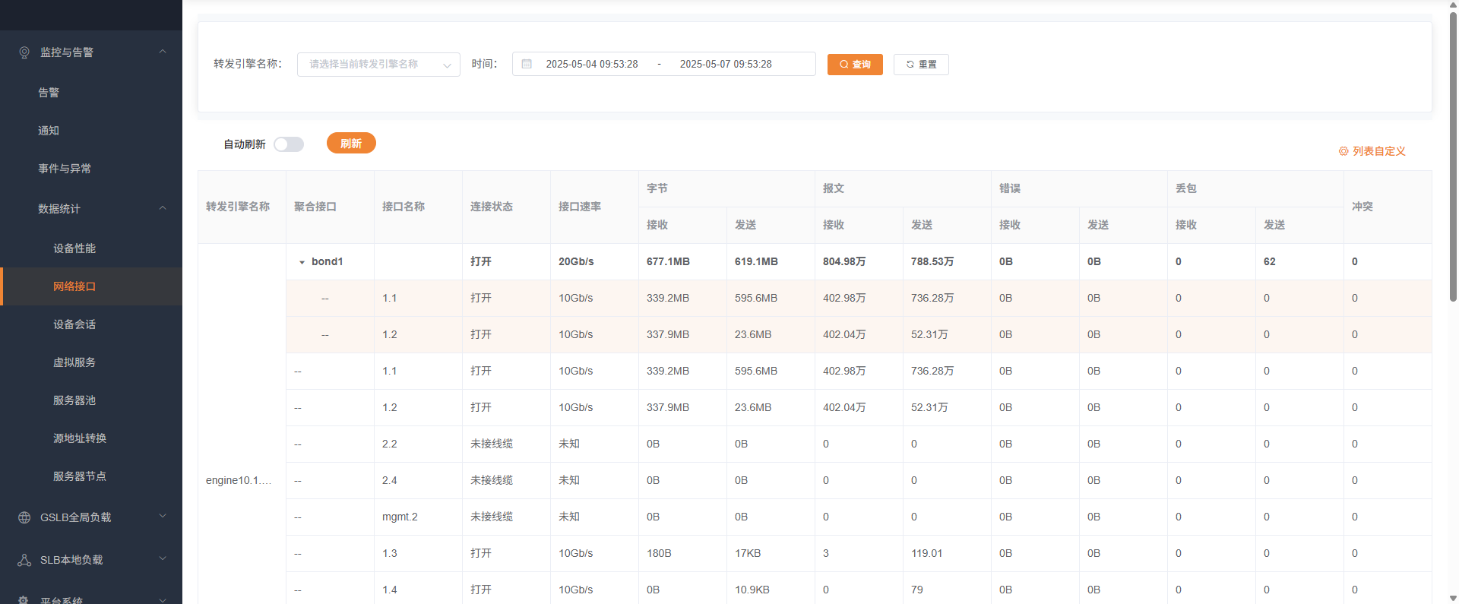This screenshot has height=604, width=1459.
Task: Click the calendar icon in time field
Action: click(527, 65)
